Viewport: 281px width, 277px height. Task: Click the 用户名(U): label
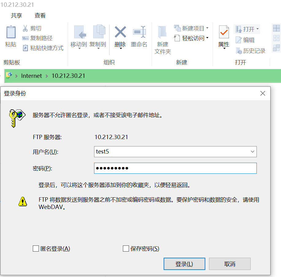coord(46,152)
